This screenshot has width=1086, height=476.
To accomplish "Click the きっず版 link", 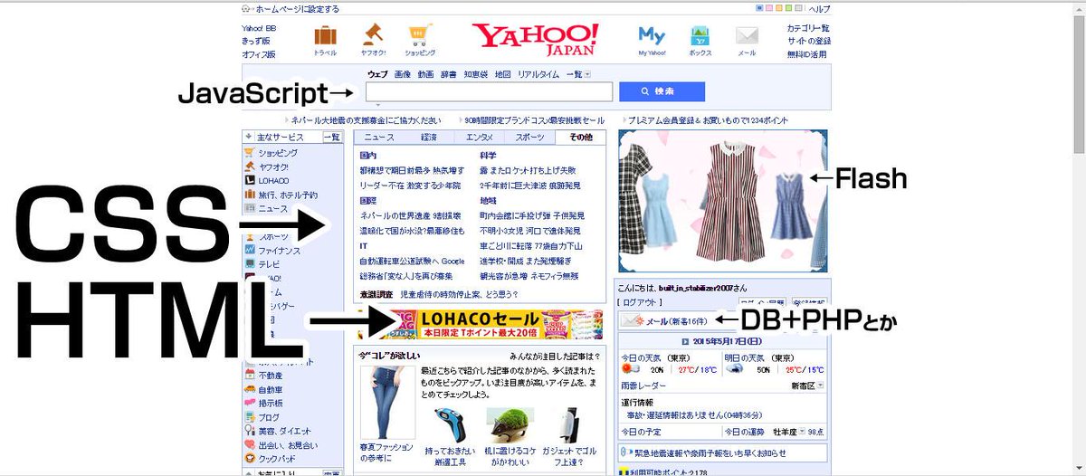I will [256, 41].
